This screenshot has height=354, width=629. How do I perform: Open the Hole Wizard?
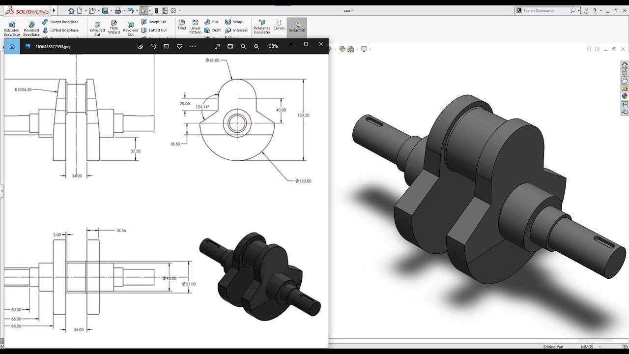(114, 28)
